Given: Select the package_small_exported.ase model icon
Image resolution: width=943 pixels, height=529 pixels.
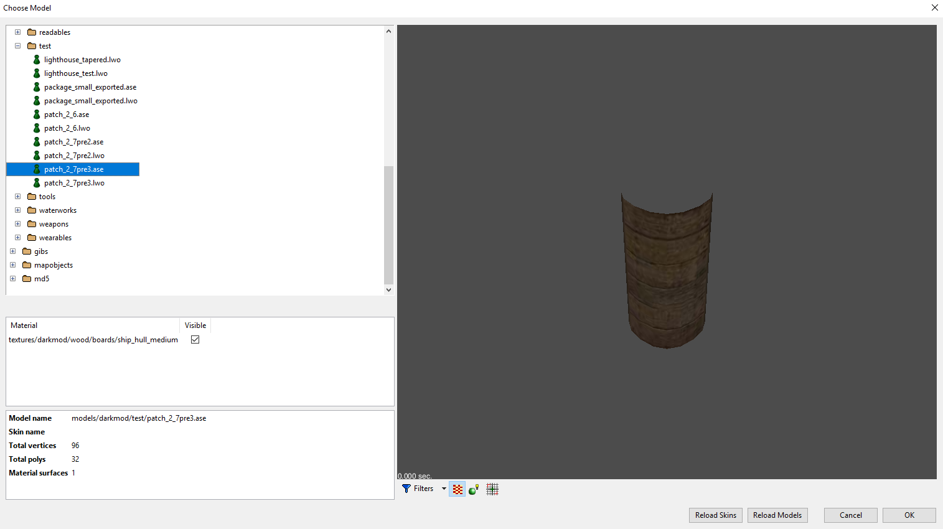Looking at the screenshot, I should pyautogui.click(x=37, y=87).
